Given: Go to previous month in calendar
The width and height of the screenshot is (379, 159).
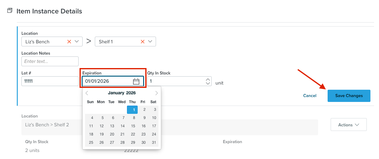Looking at the screenshot, I should pyautogui.click(x=87, y=93).
